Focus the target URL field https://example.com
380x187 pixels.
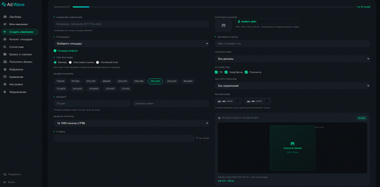292,44
